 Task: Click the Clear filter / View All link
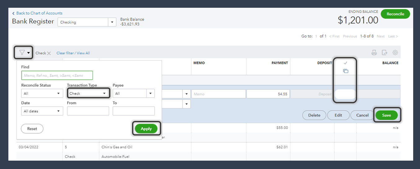[x=73, y=53]
